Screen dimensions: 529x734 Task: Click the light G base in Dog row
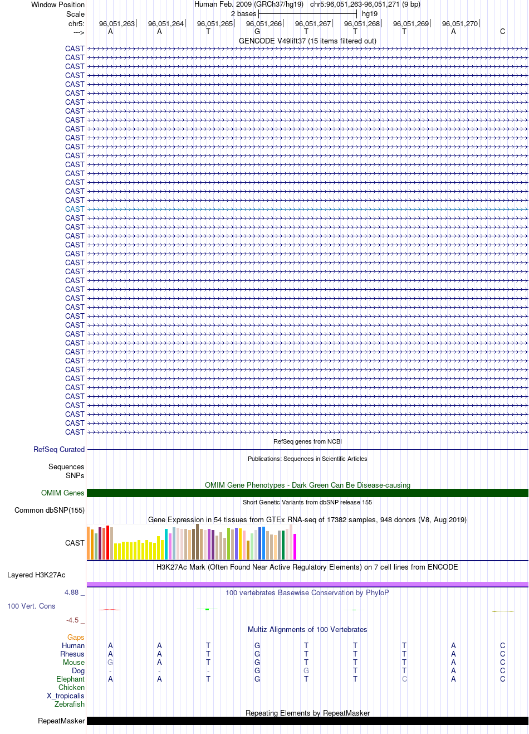[x=306, y=670]
